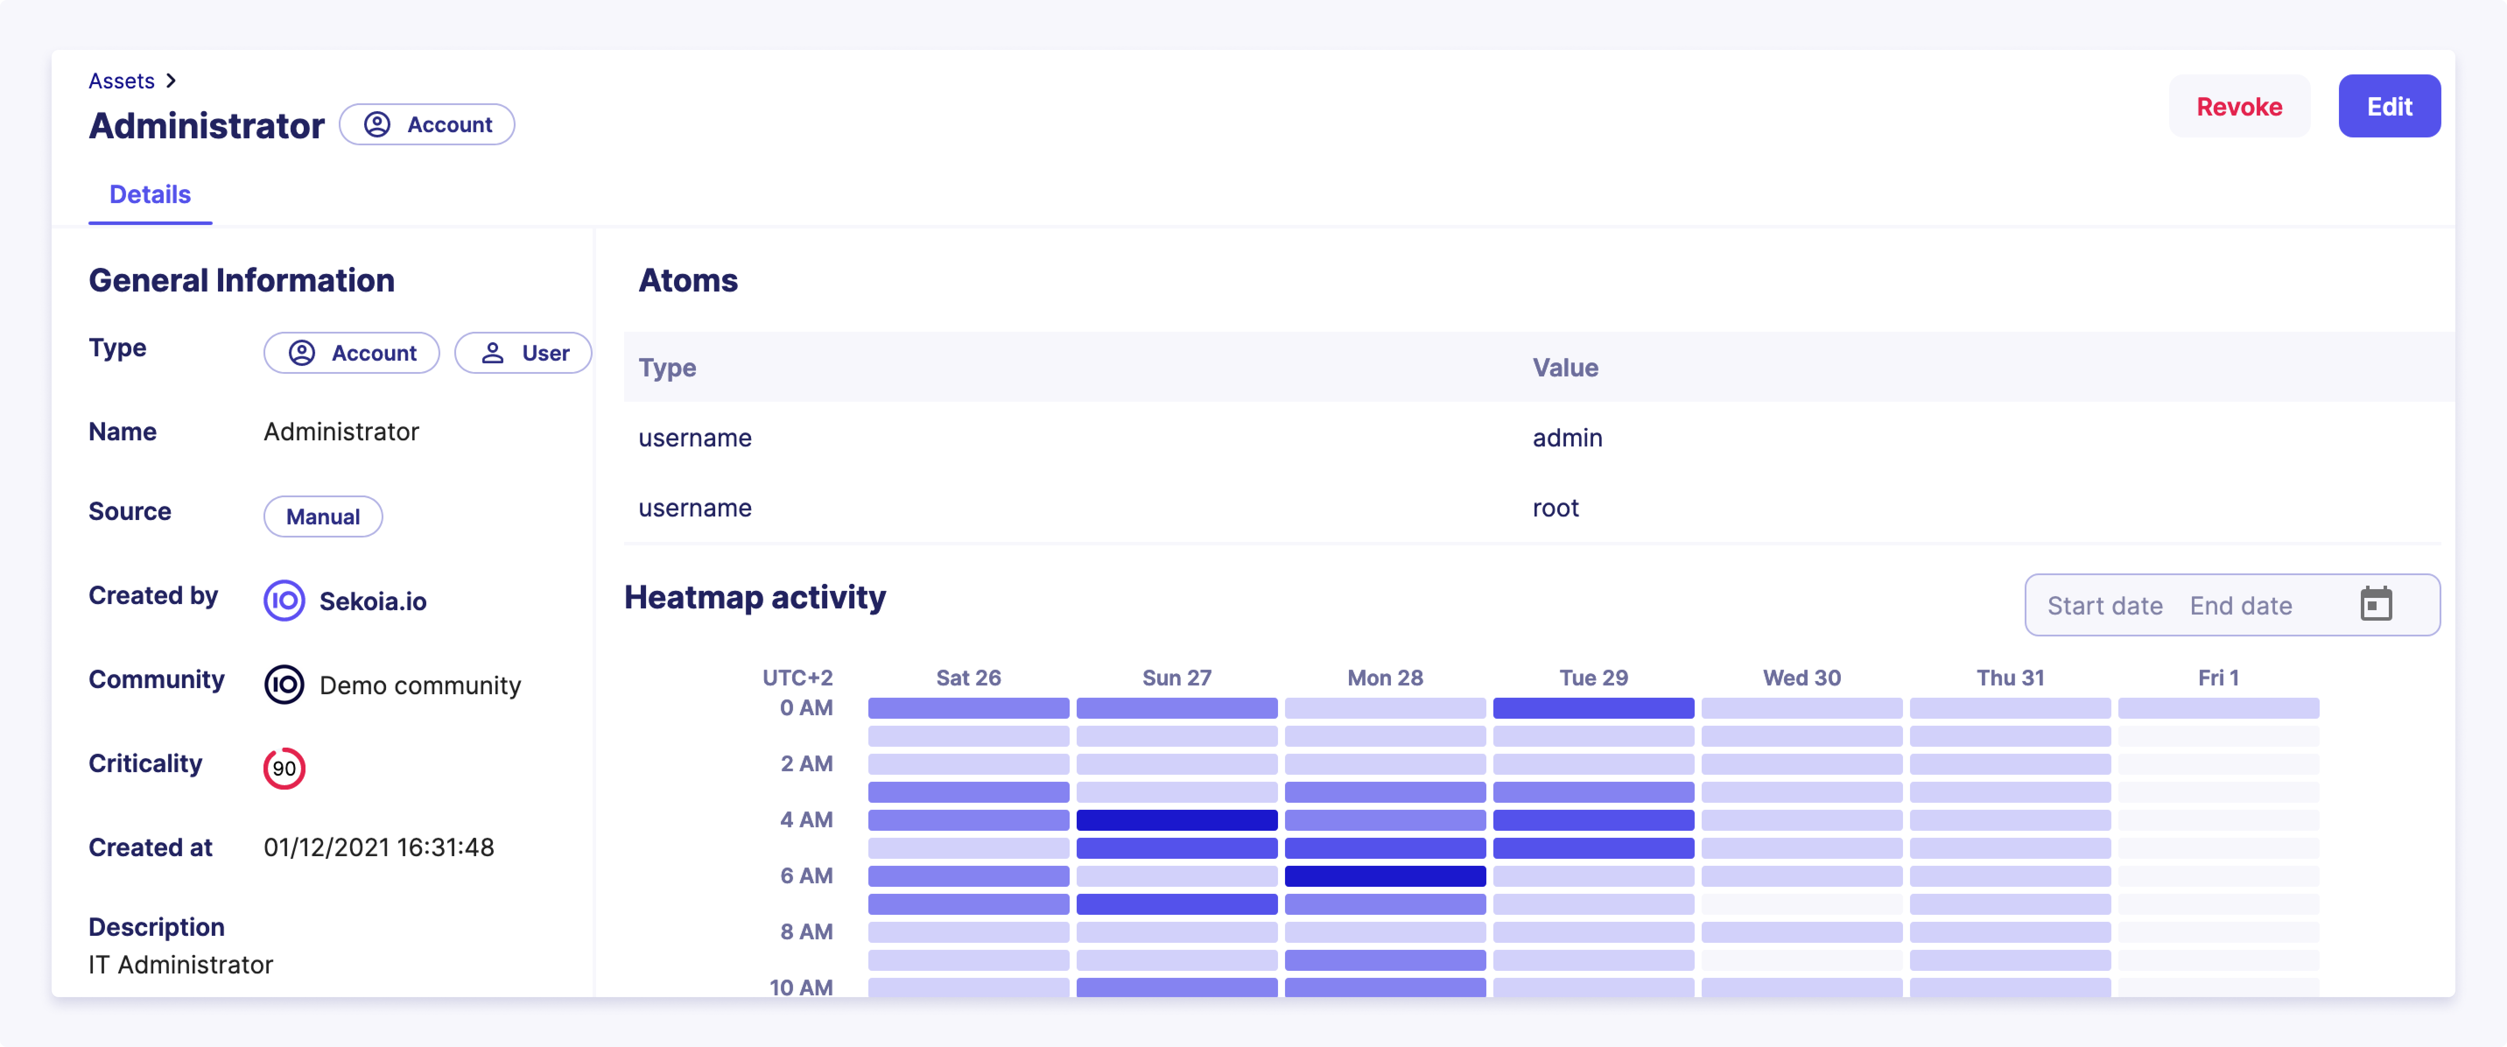Viewport: 2507px width, 1047px height.
Task: Click the Sekoia.io logo next to Created by
Action: pyautogui.click(x=284, y=601)
